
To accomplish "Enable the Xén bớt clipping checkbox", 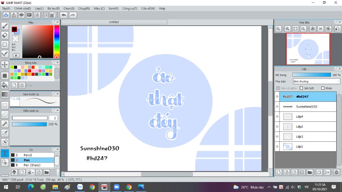I will [x=301, y=88].
